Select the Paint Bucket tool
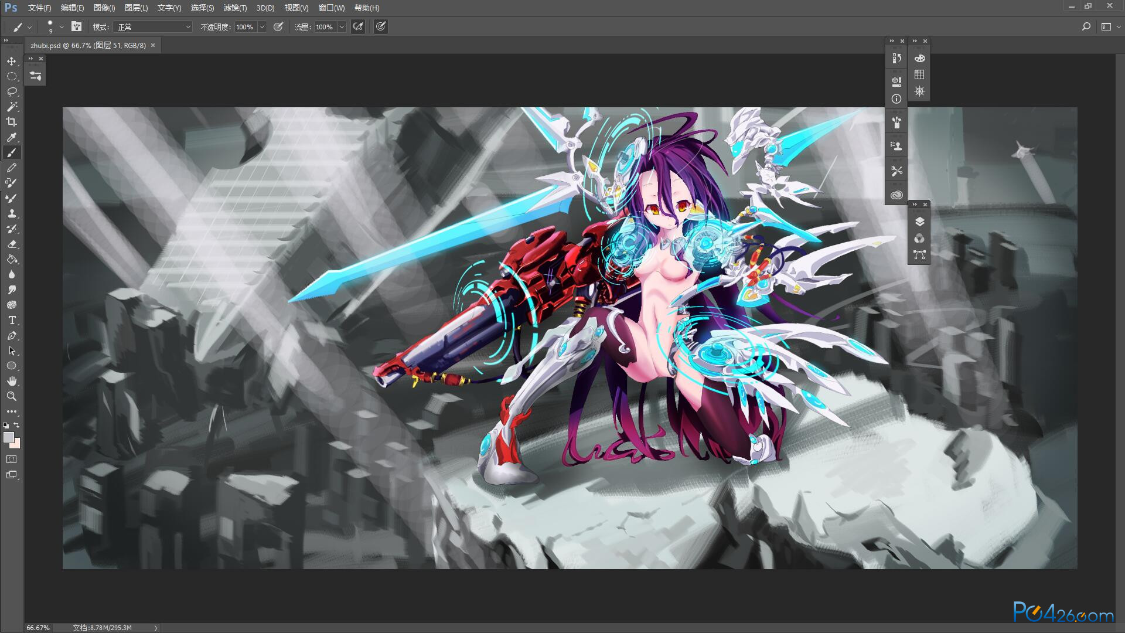The width and height of the screenshot is (1125, 633). point(12,259)
